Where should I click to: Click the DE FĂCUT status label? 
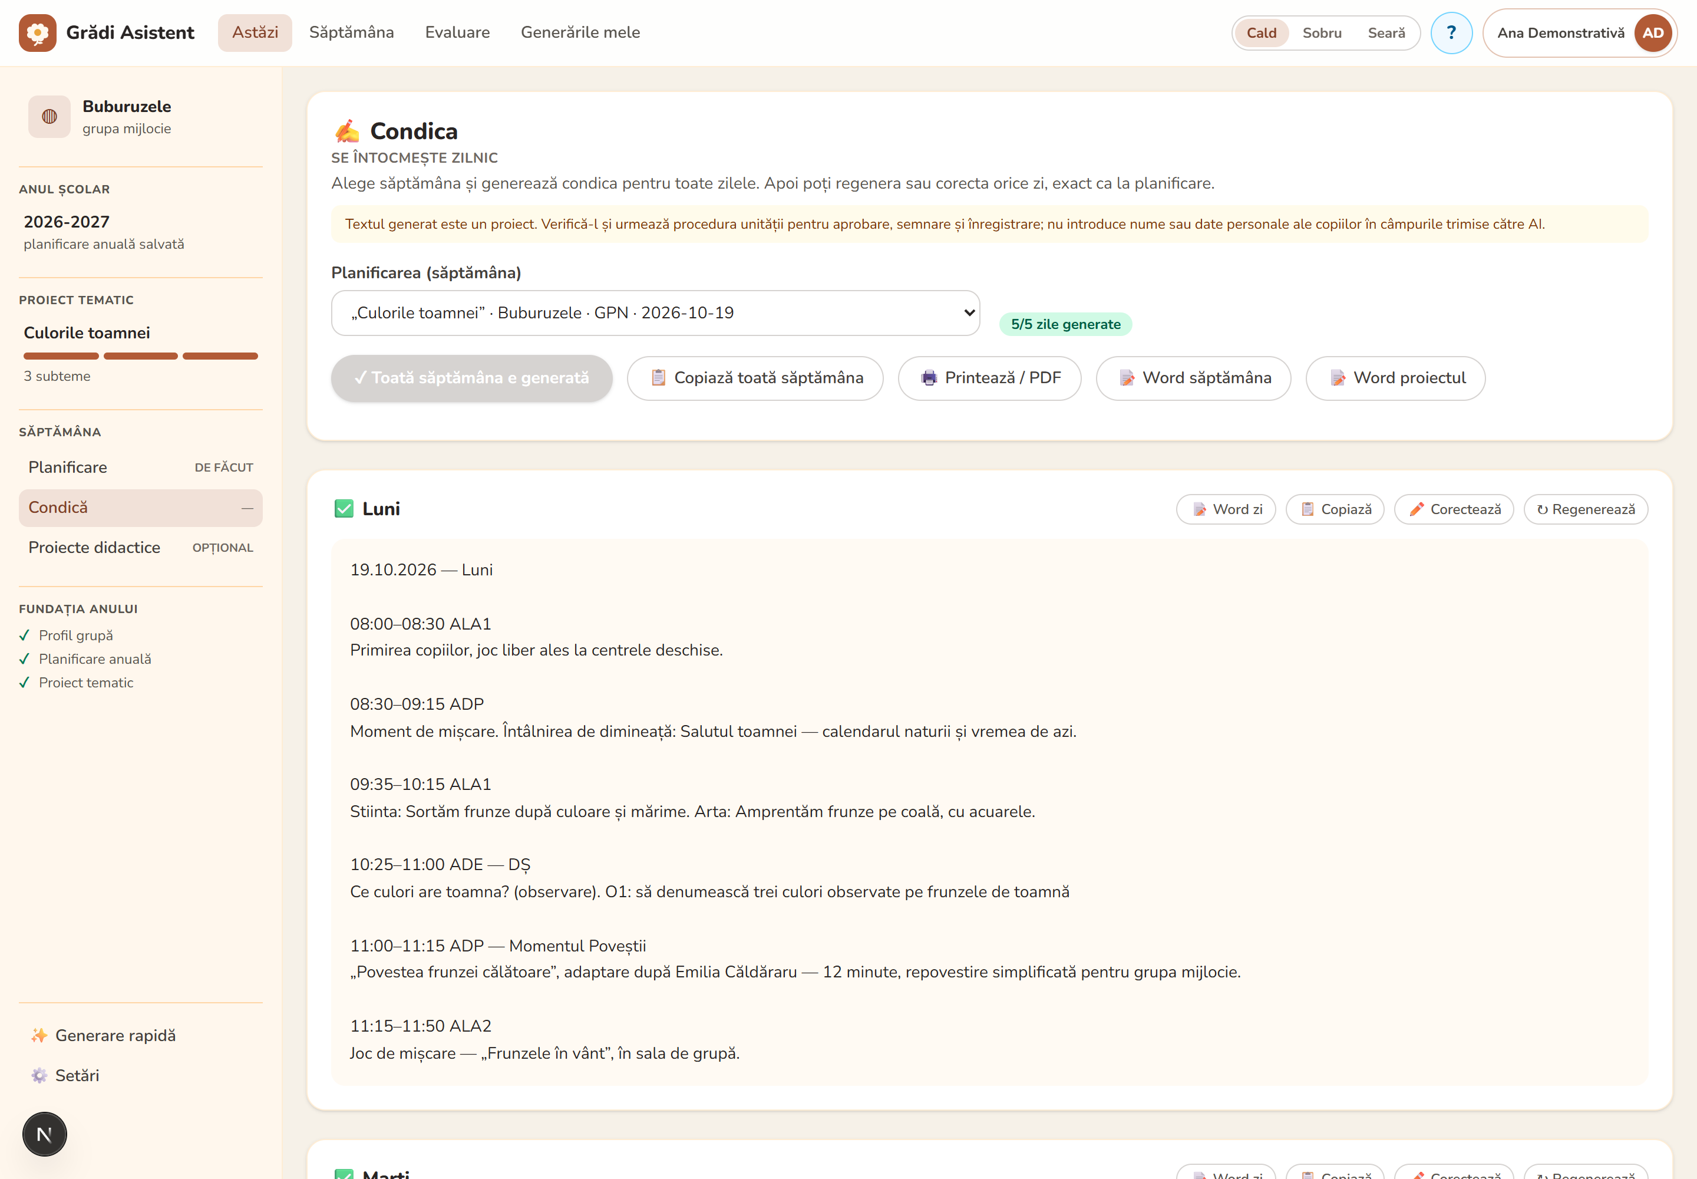(x=224, y=467)
